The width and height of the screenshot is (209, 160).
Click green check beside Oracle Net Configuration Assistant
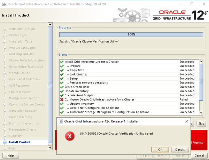[x=62, y=108]
